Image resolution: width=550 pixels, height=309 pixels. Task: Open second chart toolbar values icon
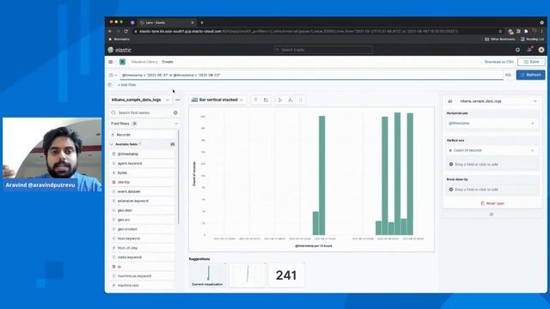(x=266, y=100)
